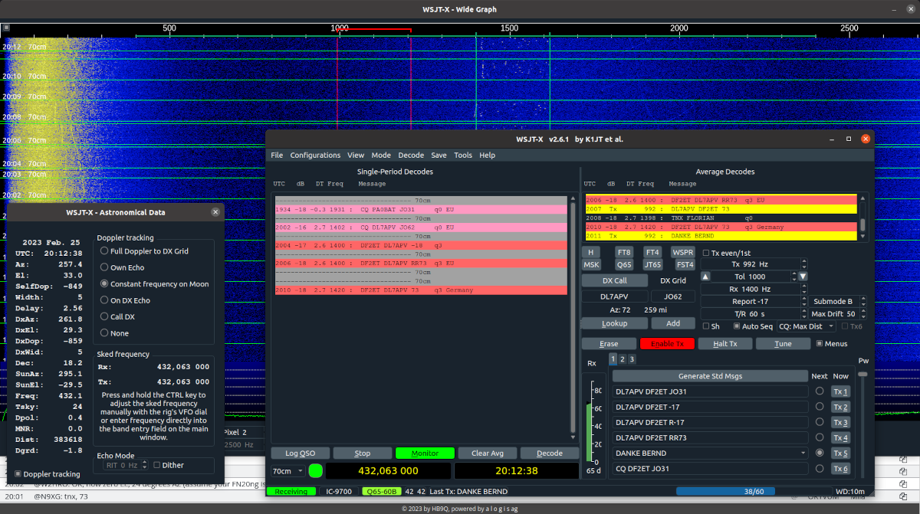Click the red Enable Tx button
The width and height of the screenshot is (920, 514).
coord(667,344)
